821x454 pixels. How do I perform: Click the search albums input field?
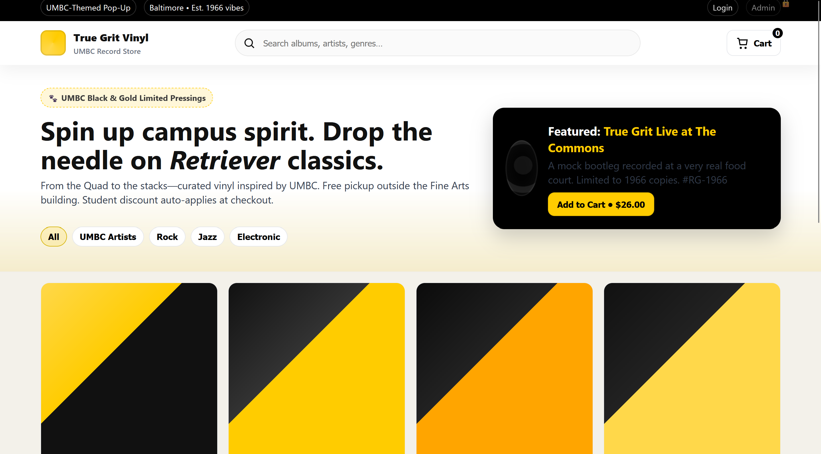(446, 43)
